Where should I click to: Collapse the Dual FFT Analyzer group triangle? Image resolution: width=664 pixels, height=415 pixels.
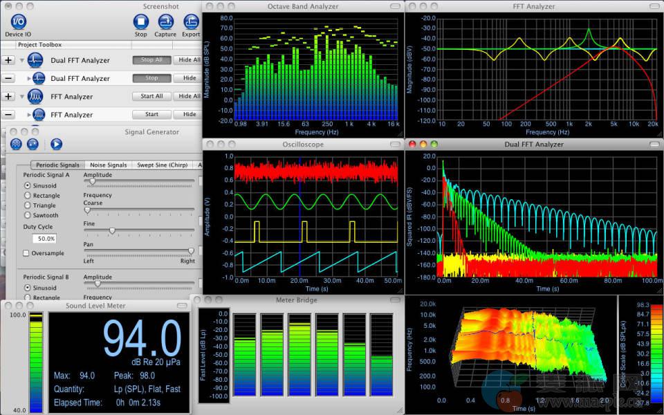coord(22,60)
